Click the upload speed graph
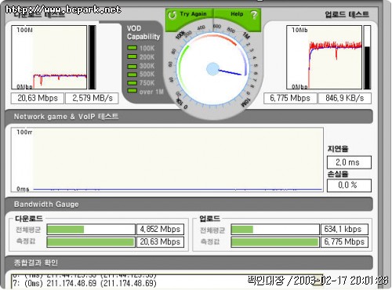 [x=325, y=57]
